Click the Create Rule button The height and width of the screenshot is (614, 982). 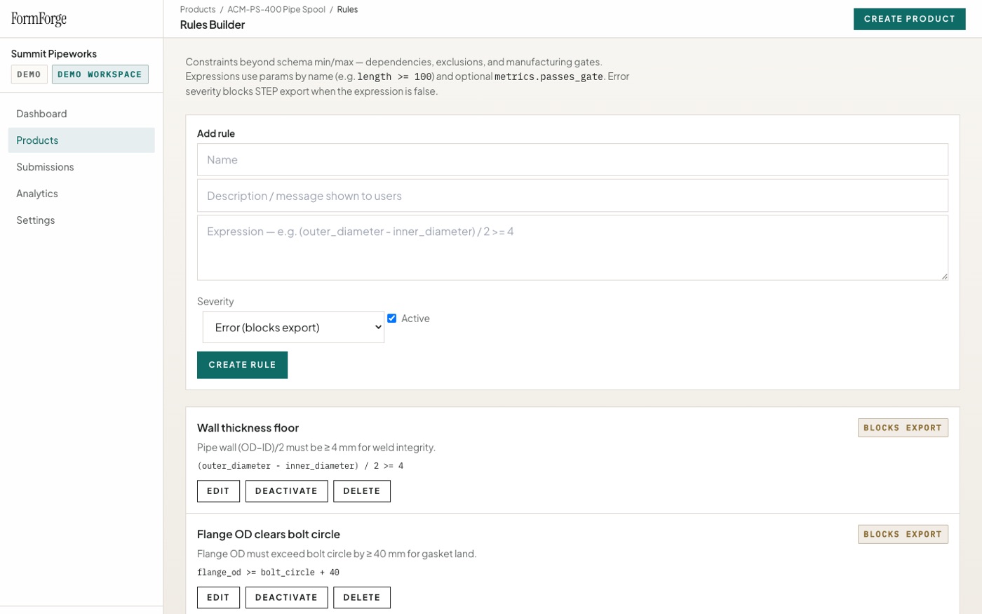pyautogui.click(x=242, y=365)
